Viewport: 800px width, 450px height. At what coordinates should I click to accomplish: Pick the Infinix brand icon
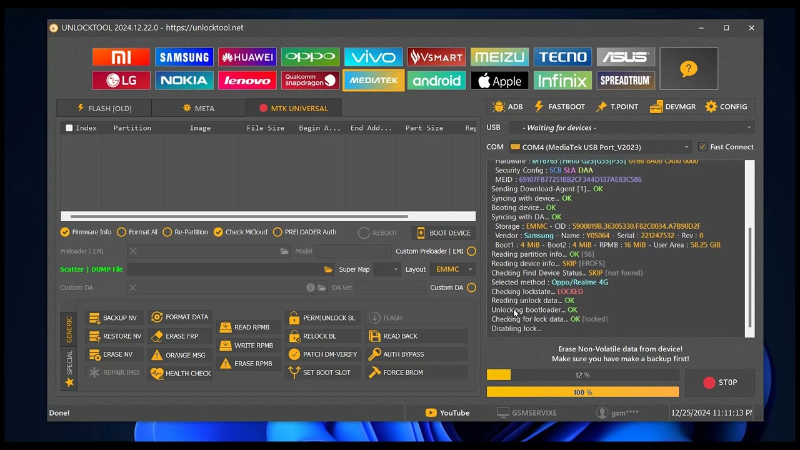[x=563, y=81]
